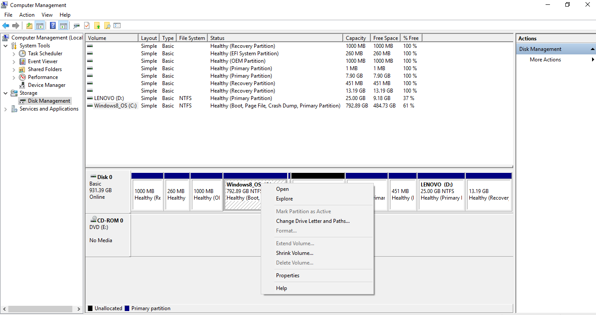Image resolution: width=596 pixels, height=315 pixels.
Task: Select Properties in the context menu
Action: pyautogui.click(x=287, y=276)
